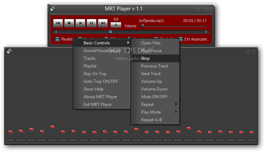The height and width of the screenshot is (152, 265).
Task: Choose Show Help menu item
Action: pos(102,89)
